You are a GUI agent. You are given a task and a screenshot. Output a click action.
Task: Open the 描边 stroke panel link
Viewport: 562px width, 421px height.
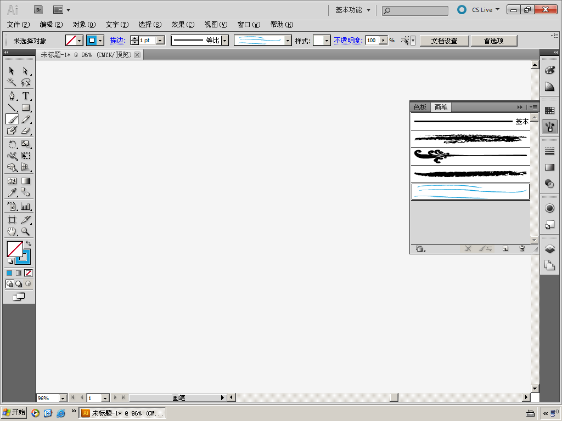pyautogui.click(x=117, y=41)
